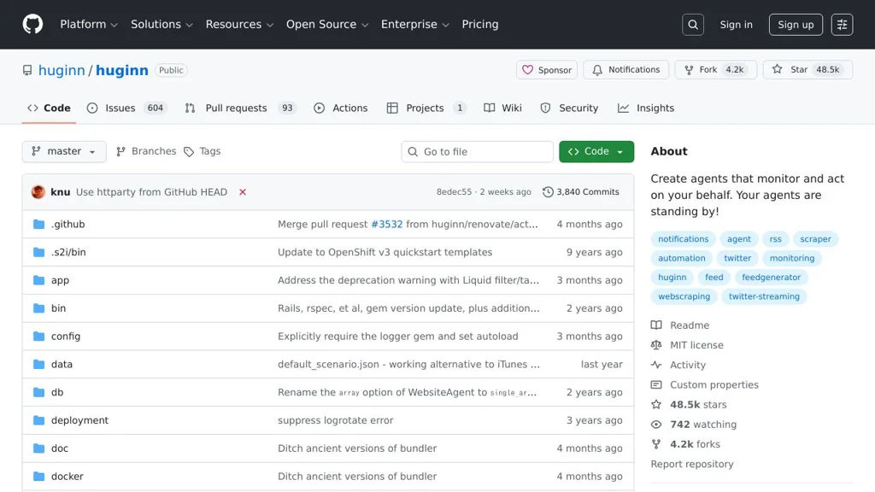Open the Notifications bell button
The image size is (875, 492).
click(625, 70)
